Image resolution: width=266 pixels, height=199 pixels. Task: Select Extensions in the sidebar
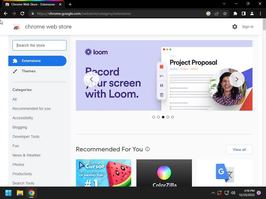pos(37,61)
